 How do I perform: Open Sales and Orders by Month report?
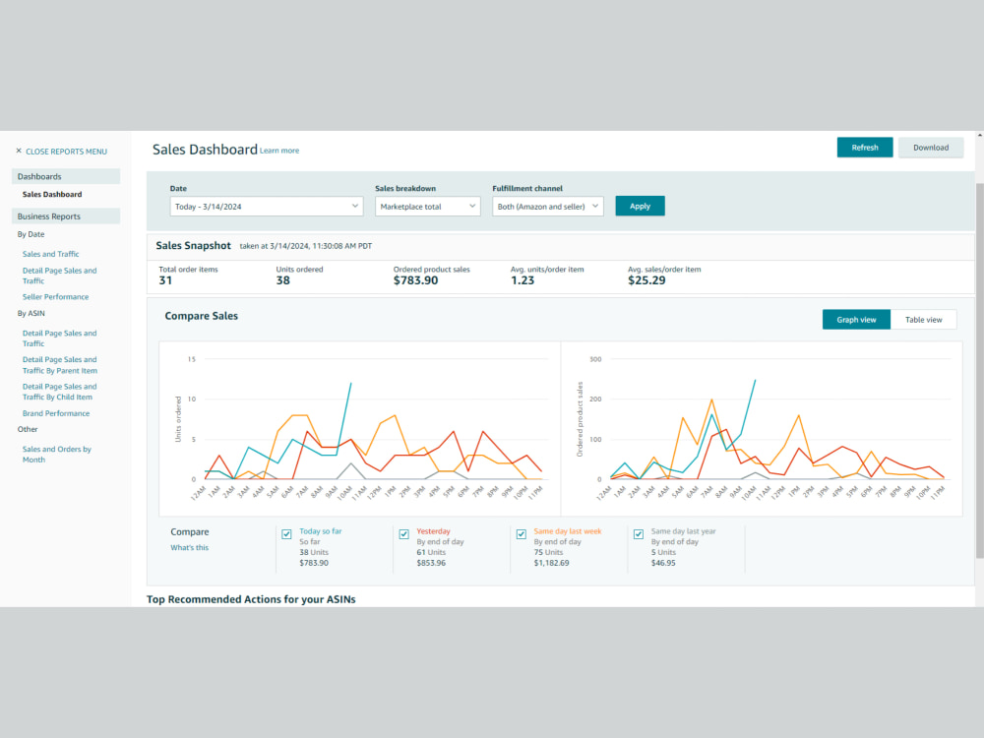pyautogui.click(x=56, y=455)
